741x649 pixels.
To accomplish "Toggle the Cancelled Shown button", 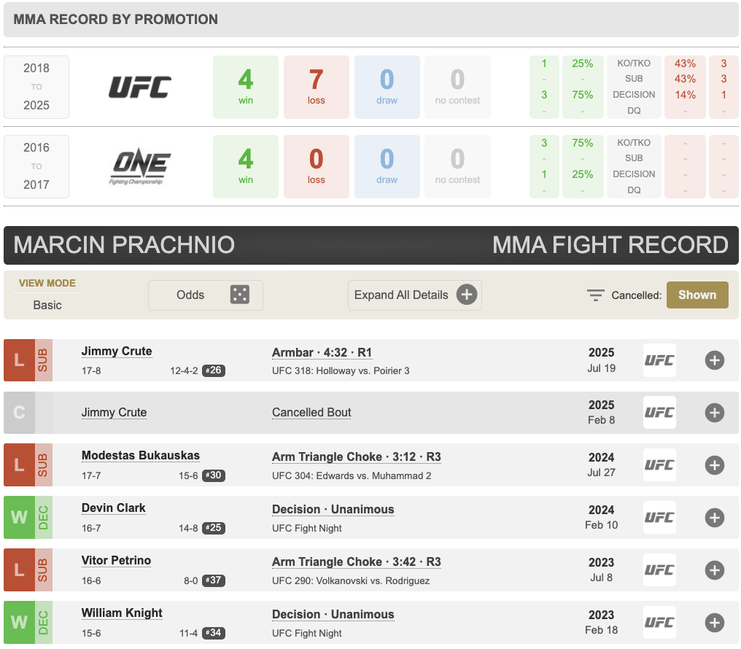I will (x=697, y=295).
